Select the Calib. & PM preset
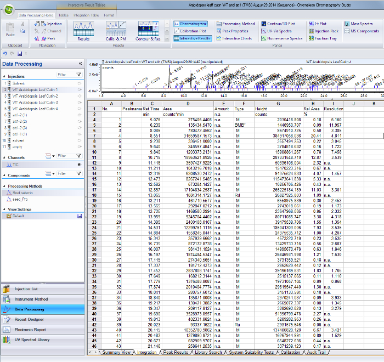384x362 pixels. [116, 30]
